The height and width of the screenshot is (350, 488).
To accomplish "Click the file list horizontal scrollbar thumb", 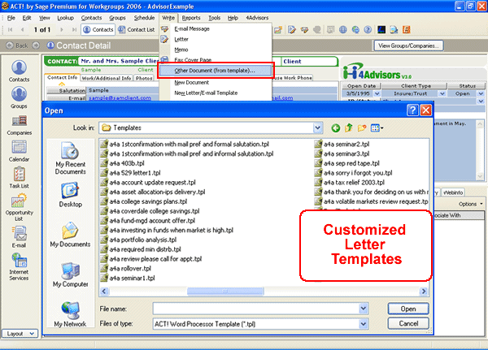I will 225,292.
